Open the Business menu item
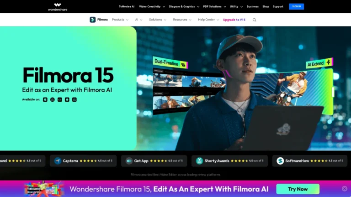The width and height of the screenshot is (351, 197). pyautogui.click(x=252, y=7)
